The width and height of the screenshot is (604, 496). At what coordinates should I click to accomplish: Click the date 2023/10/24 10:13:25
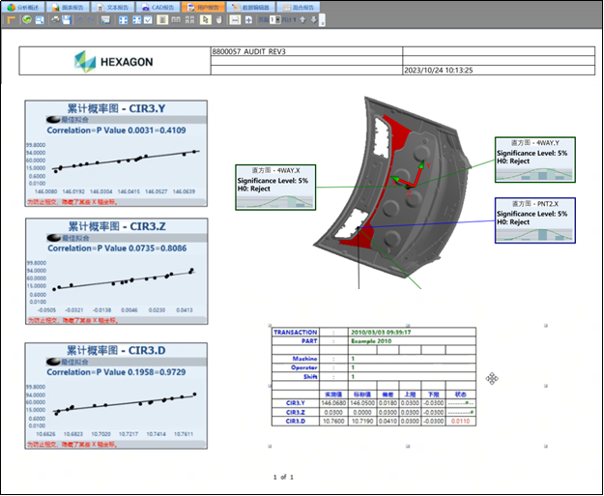tap(439, 71)
